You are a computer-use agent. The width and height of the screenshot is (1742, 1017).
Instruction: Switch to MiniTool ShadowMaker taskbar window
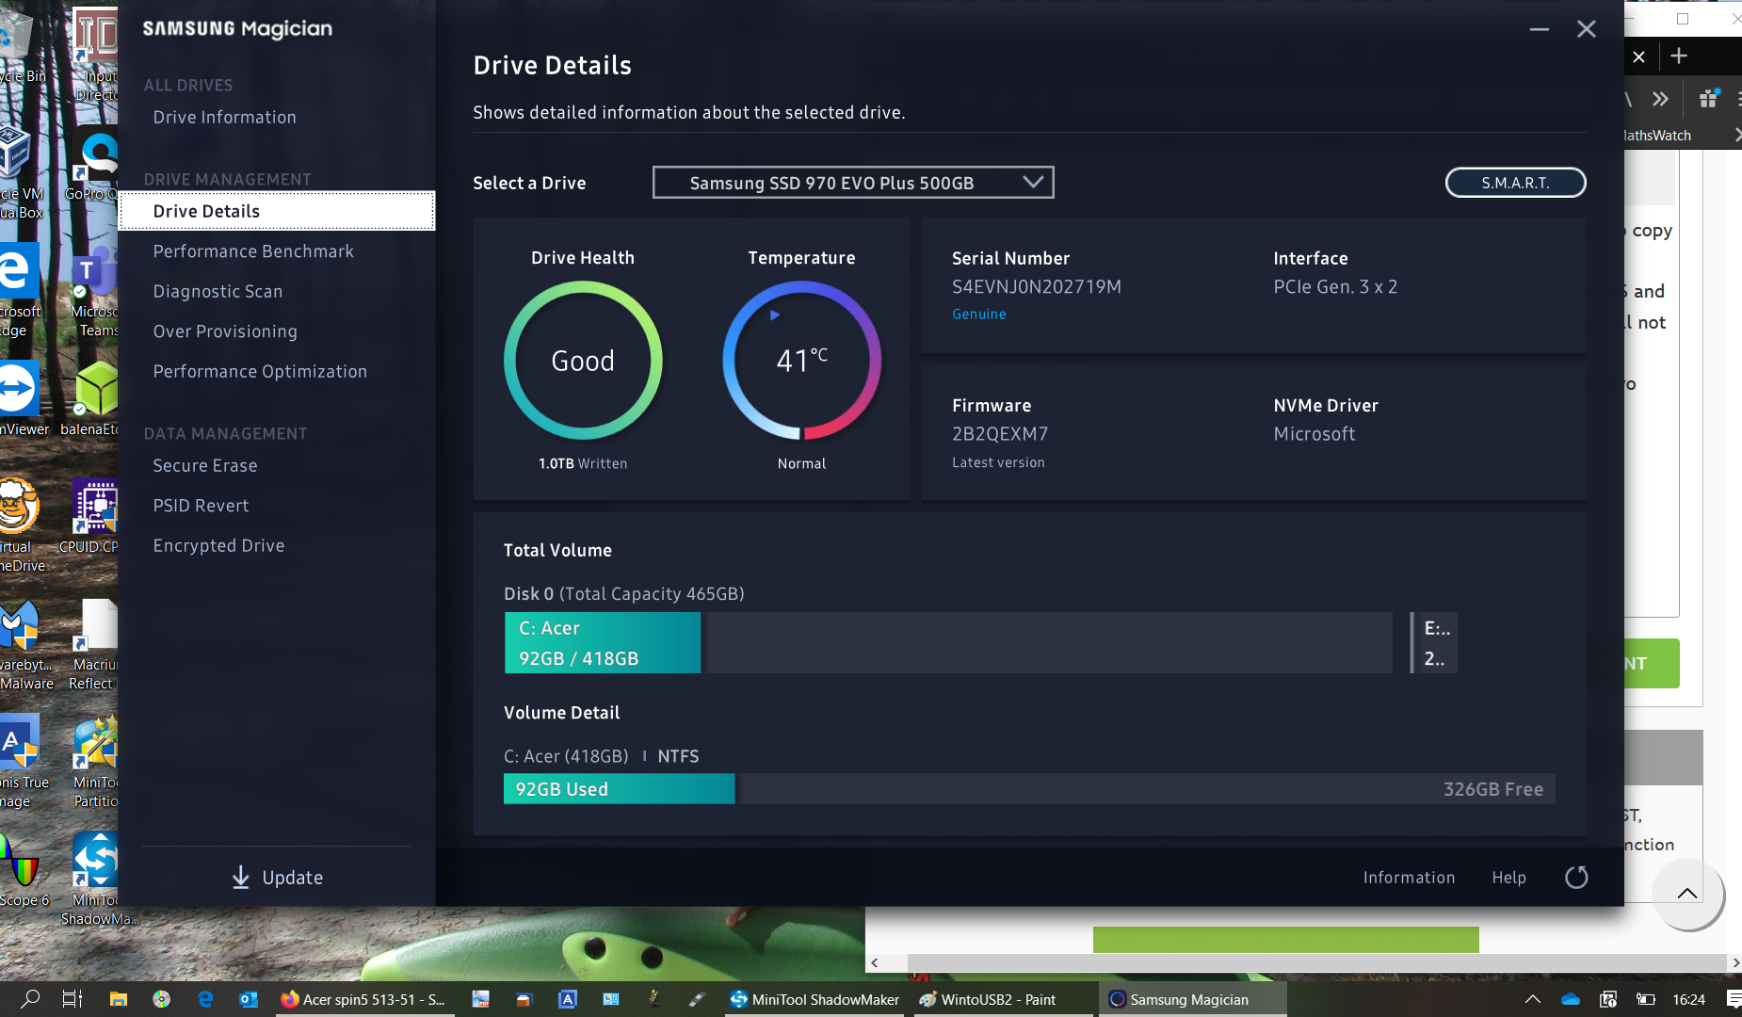tap(815, 999)
